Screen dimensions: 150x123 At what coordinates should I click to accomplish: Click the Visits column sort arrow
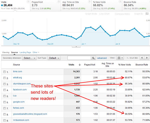79,64
